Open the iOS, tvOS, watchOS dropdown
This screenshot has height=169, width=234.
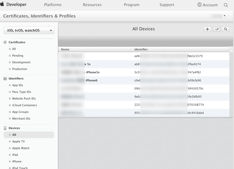coord(29,30)
